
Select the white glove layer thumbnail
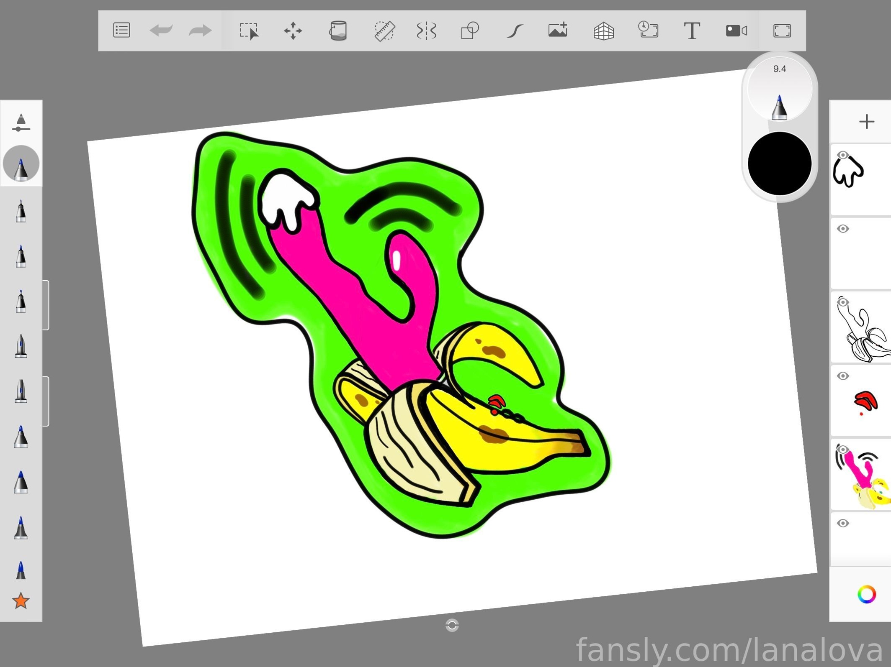861,180
